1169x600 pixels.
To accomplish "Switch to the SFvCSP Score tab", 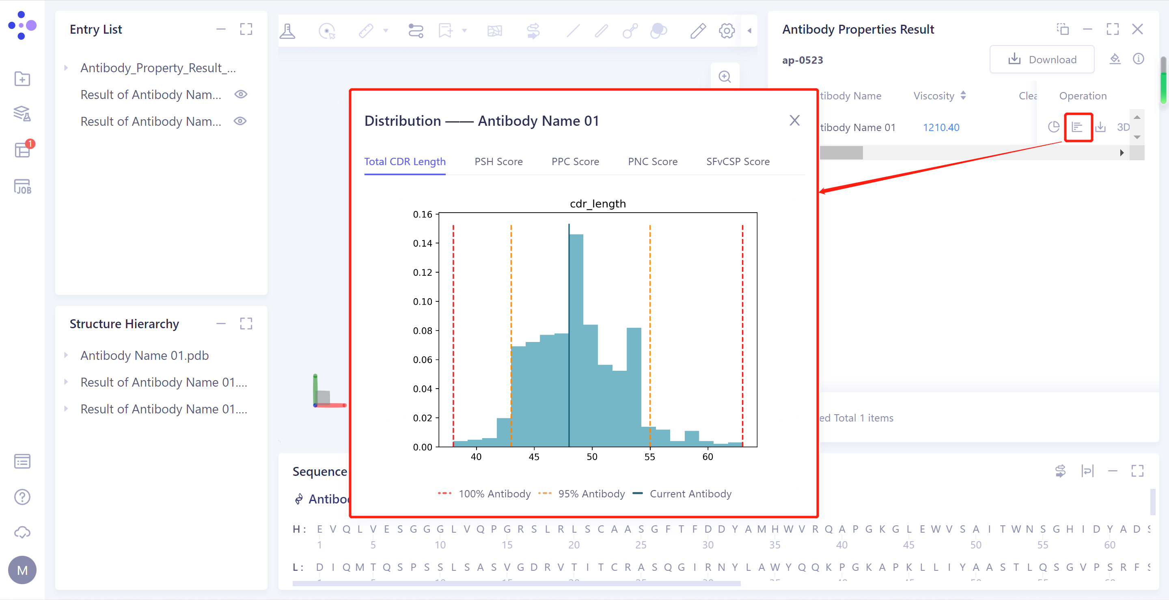I will 738,161.
